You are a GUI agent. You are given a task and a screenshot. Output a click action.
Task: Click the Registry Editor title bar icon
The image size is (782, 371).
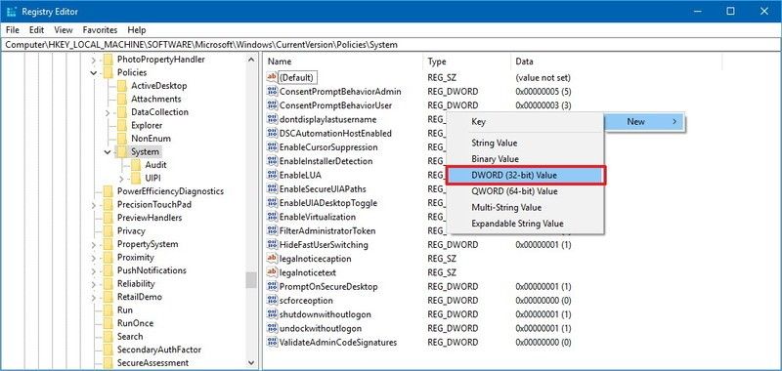click(12, 11)
